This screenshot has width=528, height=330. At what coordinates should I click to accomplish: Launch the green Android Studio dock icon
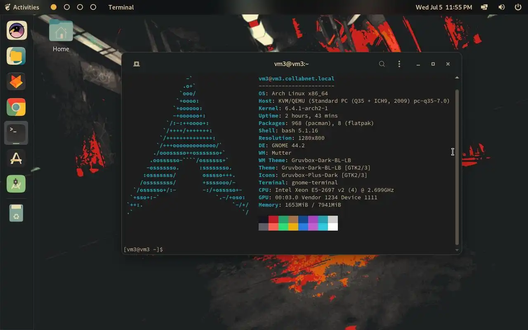[16, 184]
